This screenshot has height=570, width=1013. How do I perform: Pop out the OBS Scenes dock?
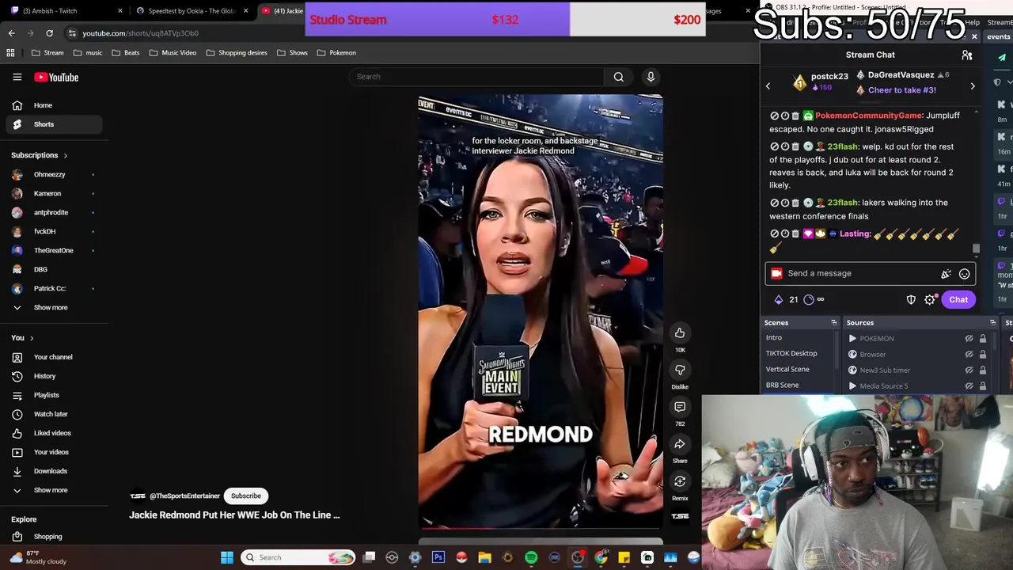pos(833,323)
